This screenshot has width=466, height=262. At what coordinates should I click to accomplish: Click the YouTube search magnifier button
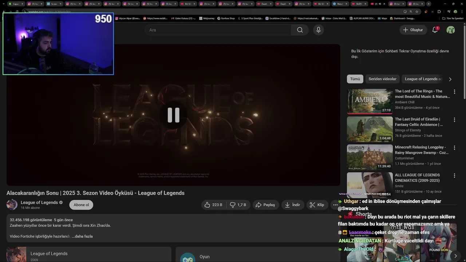tap(300, 30)
